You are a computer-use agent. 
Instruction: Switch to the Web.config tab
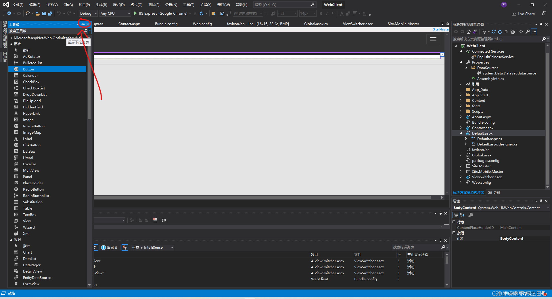click(202, 24)
